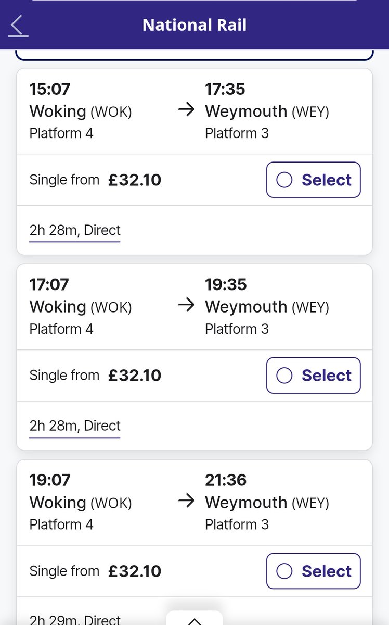Viewport: 389px width, 625px height.
Task: Tap the £32.10 fare for the 19:07 train
Action: [x=135, y=571]
